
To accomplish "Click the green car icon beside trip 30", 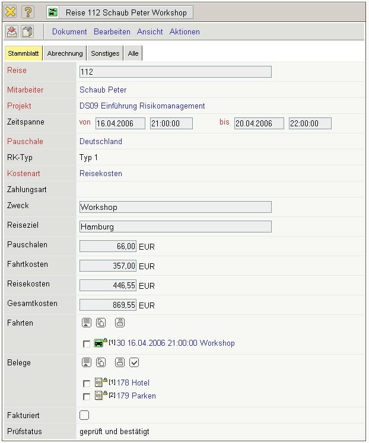I will click(x=100, y=343).
